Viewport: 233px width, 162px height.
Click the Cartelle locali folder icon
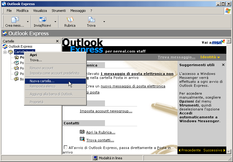(x=10, y=52)
